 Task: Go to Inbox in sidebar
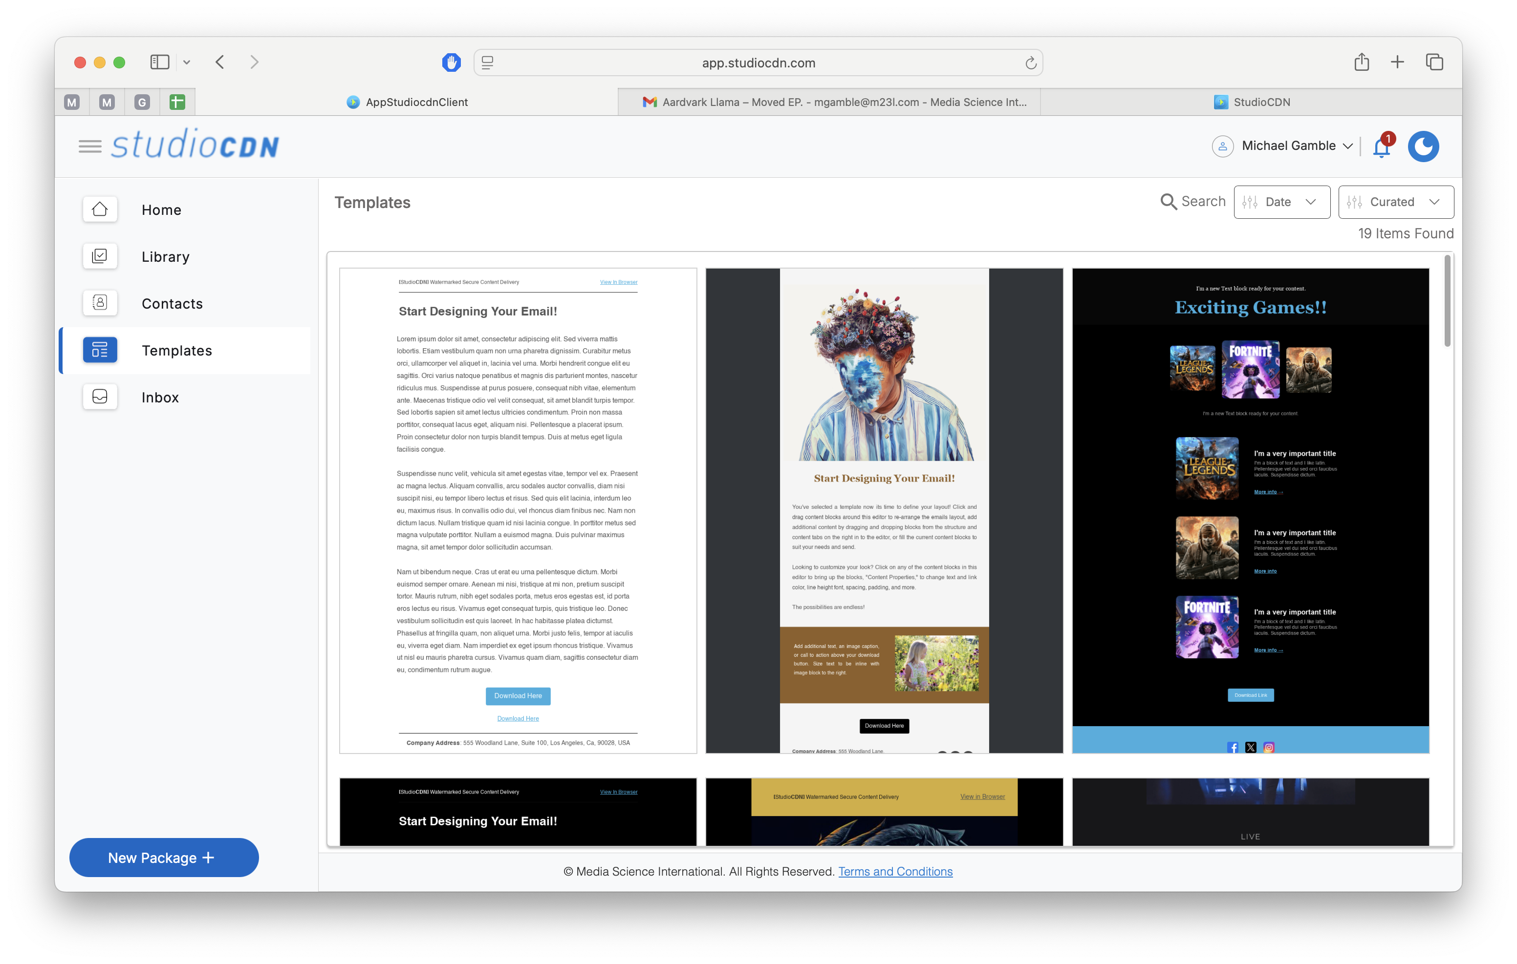tap(160, 398)
